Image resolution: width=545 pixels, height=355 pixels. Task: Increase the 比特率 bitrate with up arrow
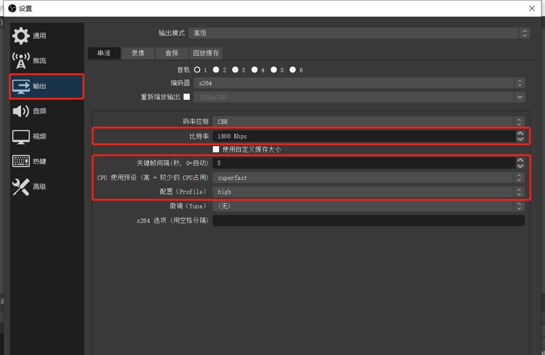click(x=520, y=134)
